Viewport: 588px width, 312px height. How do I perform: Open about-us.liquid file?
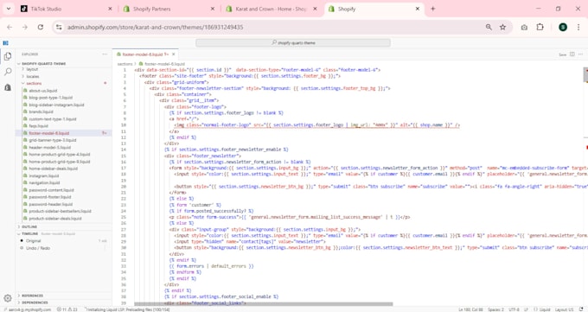pos(42,91)
